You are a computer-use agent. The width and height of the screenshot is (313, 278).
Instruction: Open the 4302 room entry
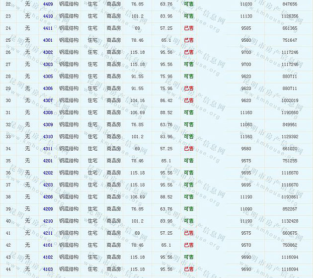pyautogui.click(x=48, y=52)
